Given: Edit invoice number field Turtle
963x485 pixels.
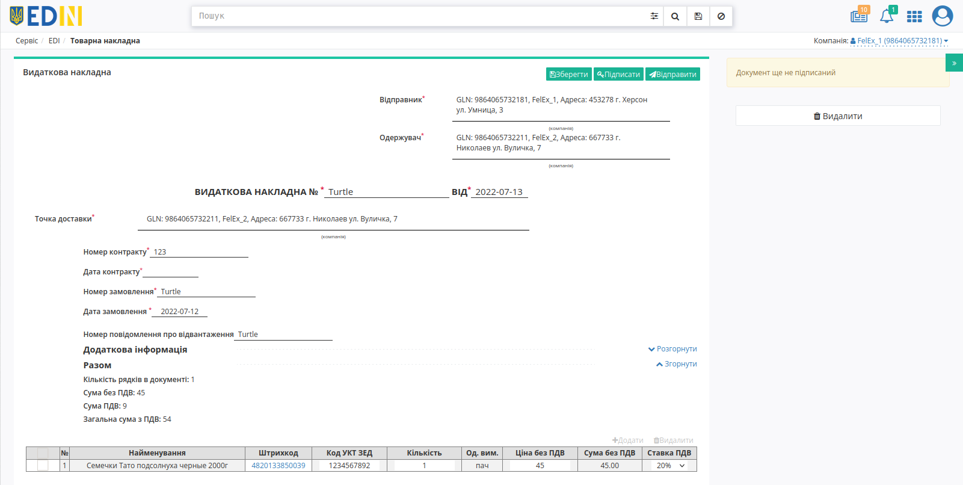Looking at the screenshot, I should [387, 192].
